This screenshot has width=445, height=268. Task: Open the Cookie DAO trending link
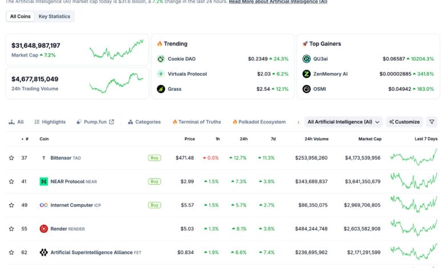point(181,59)
